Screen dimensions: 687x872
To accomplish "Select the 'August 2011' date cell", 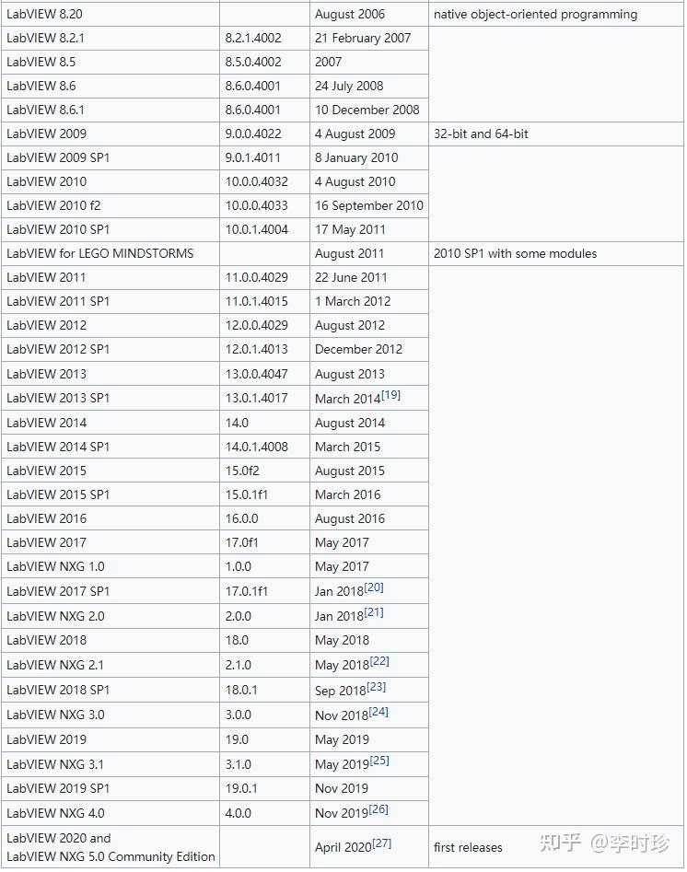I will coord(368,253).
